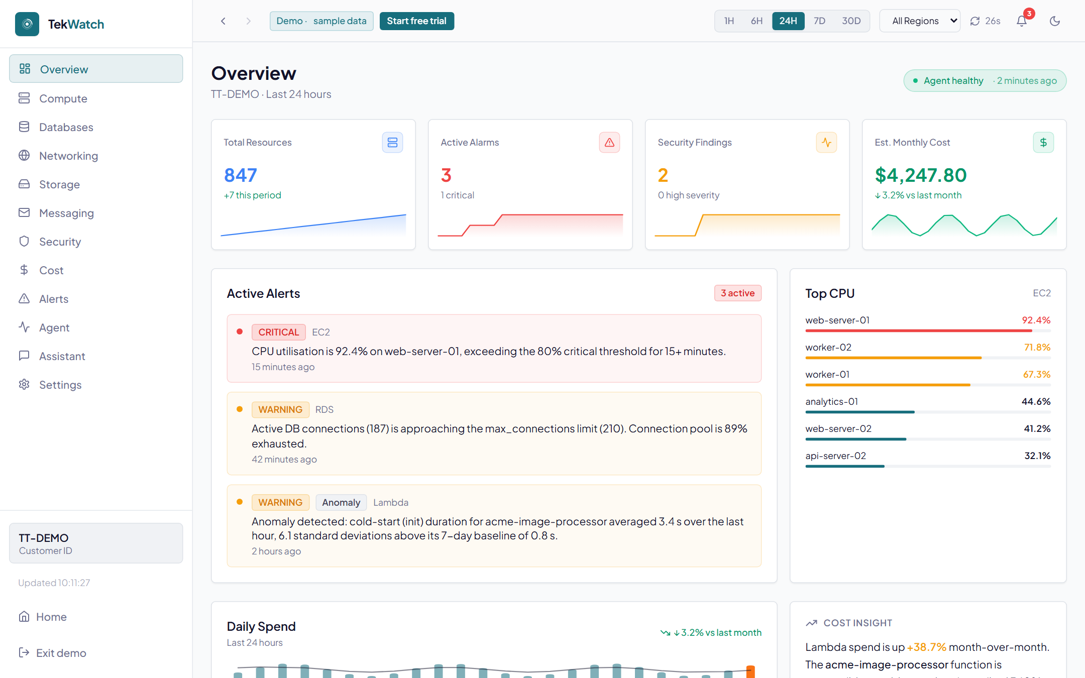The width and height of the screenshot is (1085, 678).
Task: Click the Cost dollar sidebar icon
Action: (x=24, y=270)
